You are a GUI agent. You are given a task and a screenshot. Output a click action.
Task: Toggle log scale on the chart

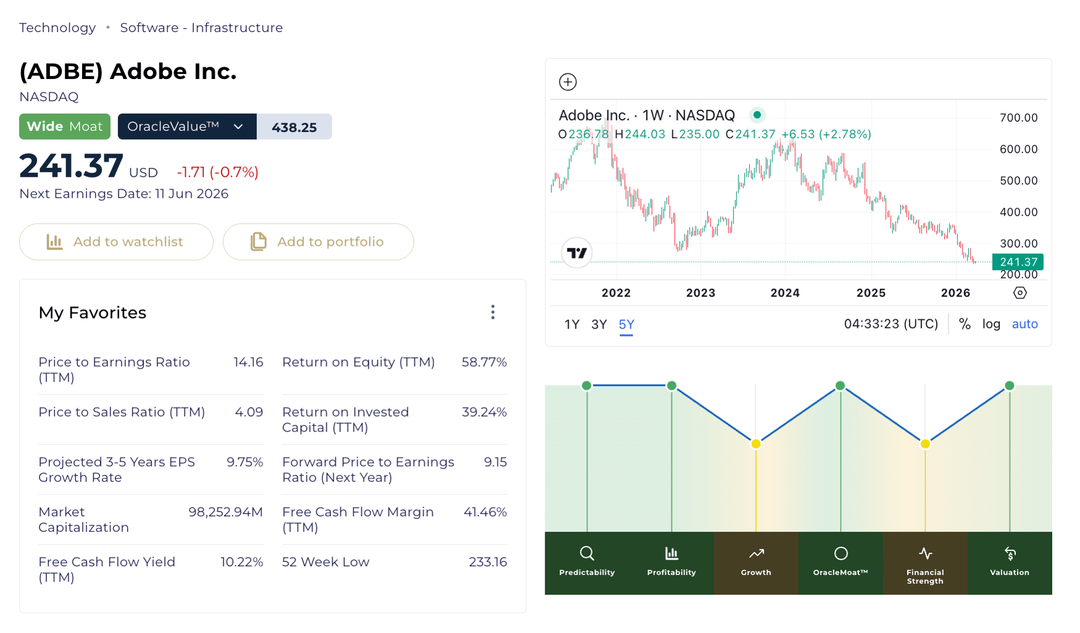[x=991, y=324]
